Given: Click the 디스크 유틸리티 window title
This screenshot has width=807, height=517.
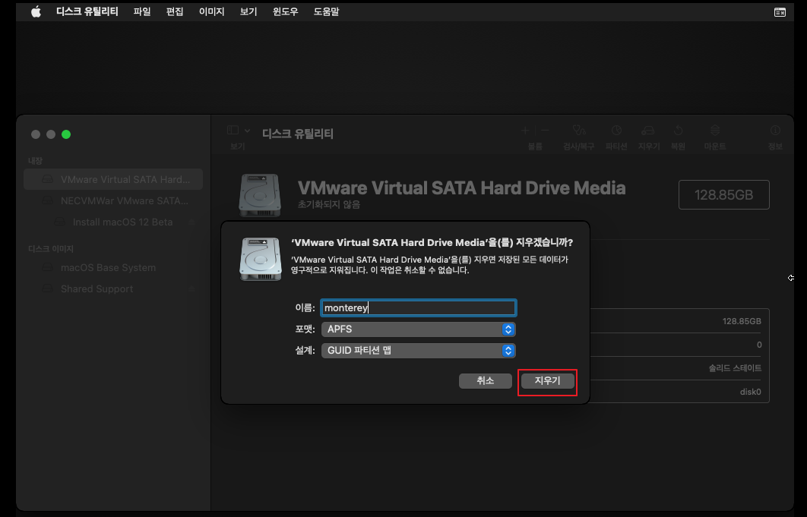Looking at the screenshot, I should pyautogui.click(x=297, y=134).
